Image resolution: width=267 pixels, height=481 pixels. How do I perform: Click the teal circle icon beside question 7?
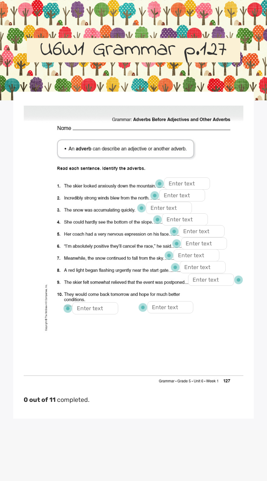point(169,255)
